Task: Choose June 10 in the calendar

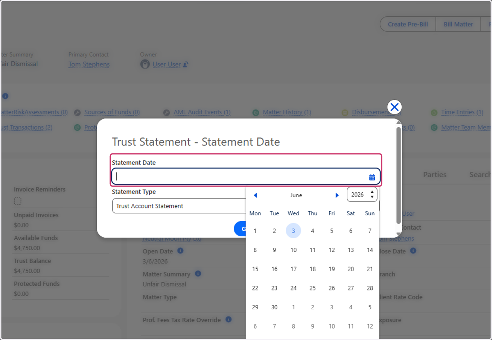Action: [x=294, y=250]
